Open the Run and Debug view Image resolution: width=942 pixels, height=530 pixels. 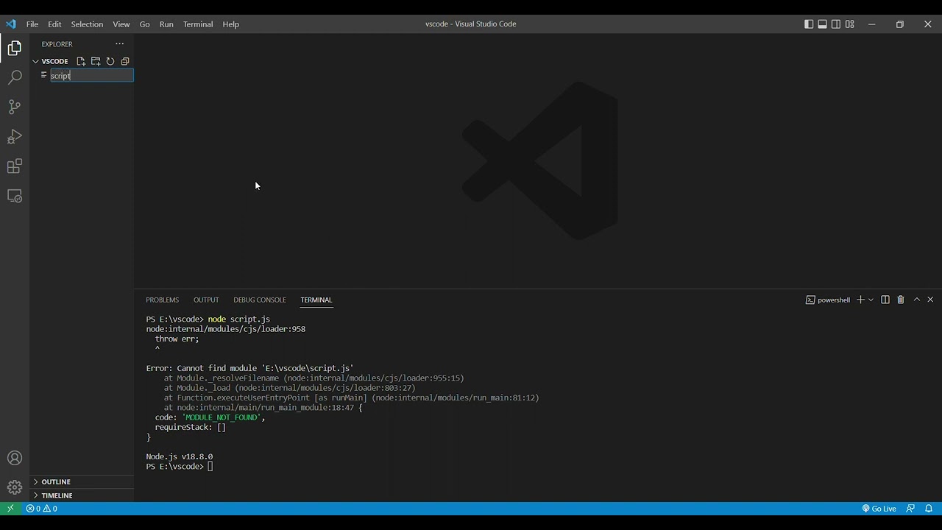(15, 136)
